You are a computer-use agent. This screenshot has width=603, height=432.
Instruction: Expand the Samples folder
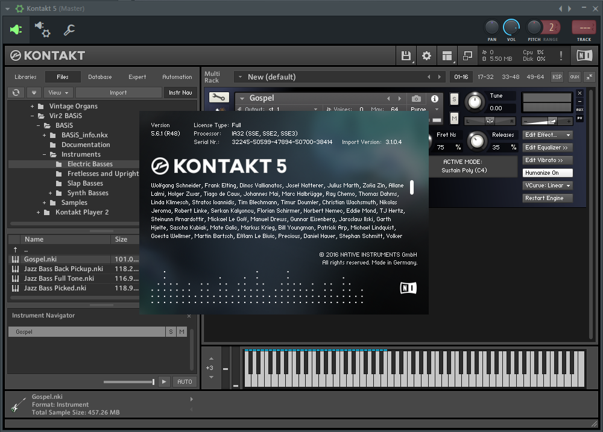tap(44, 202)
